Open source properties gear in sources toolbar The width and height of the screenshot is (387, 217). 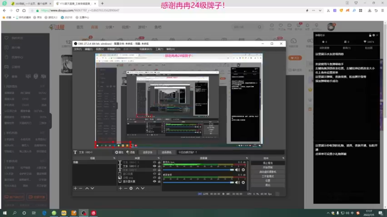[x=131, y=188]
